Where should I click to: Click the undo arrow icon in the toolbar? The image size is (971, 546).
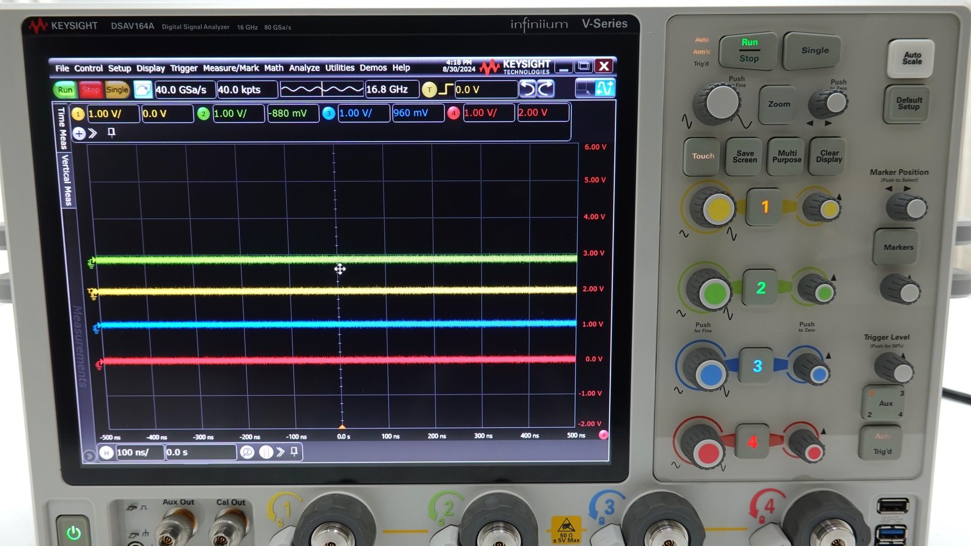[528, 89]
